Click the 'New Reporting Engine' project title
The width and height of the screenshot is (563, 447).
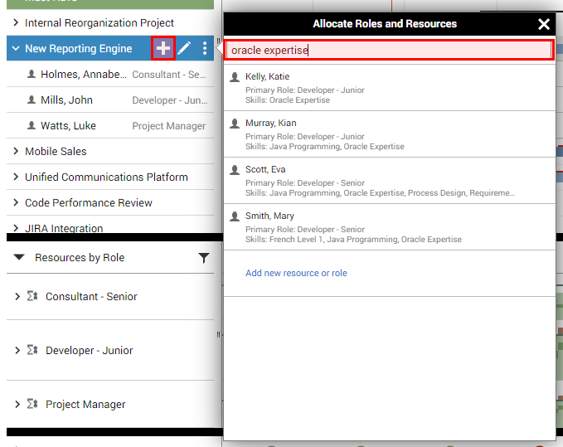click(x=78, y=48)
